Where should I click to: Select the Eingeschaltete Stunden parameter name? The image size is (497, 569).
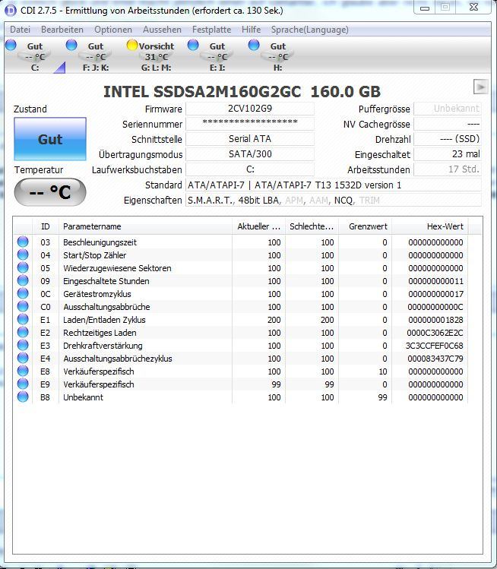click(x=106, y=281)
